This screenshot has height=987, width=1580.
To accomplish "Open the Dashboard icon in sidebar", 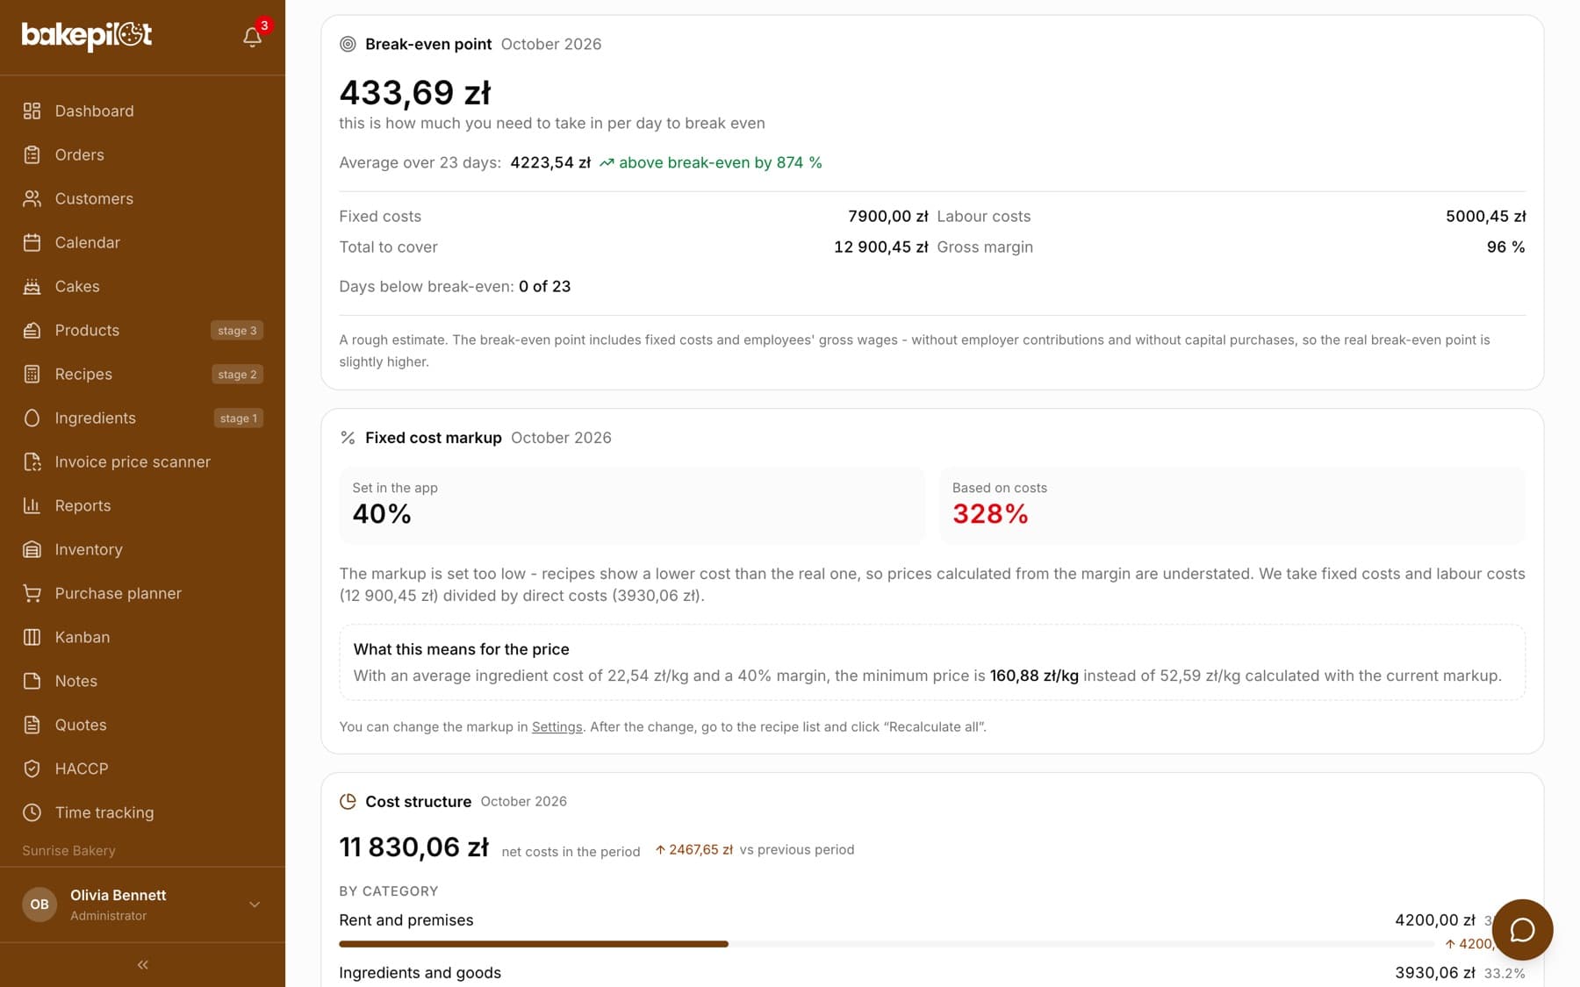I will (x=32, y=111).
